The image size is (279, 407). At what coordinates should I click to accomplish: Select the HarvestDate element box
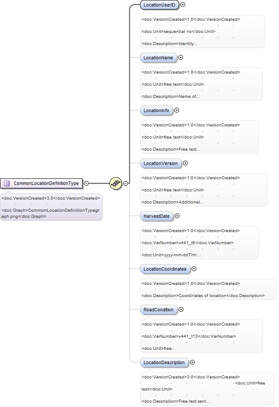(157, 216)
